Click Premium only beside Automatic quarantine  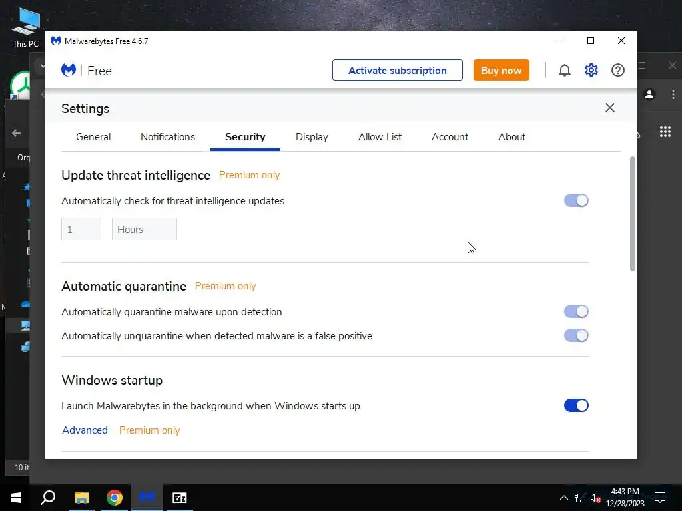225,286
